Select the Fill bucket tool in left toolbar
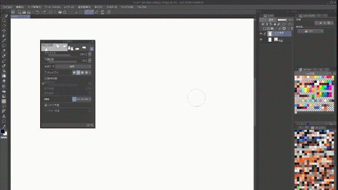338x190 pixels. pos(4,91)
